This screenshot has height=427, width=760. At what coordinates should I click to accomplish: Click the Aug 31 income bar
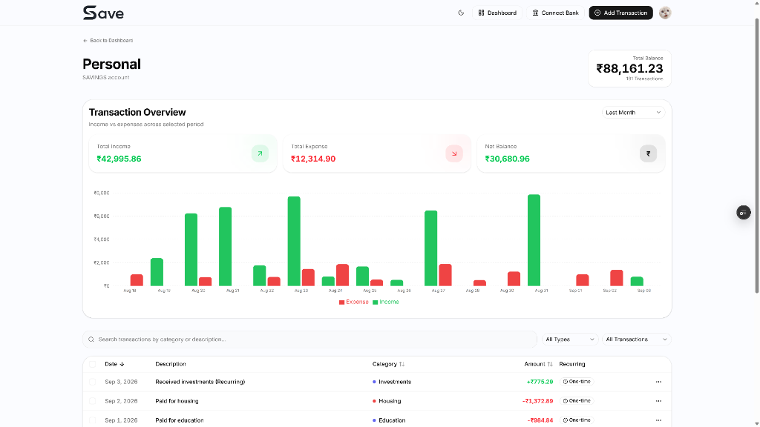(534, 240)
